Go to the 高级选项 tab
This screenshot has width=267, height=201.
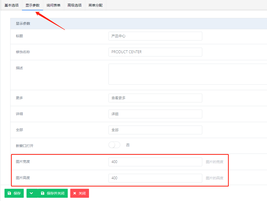coord(74,5)
